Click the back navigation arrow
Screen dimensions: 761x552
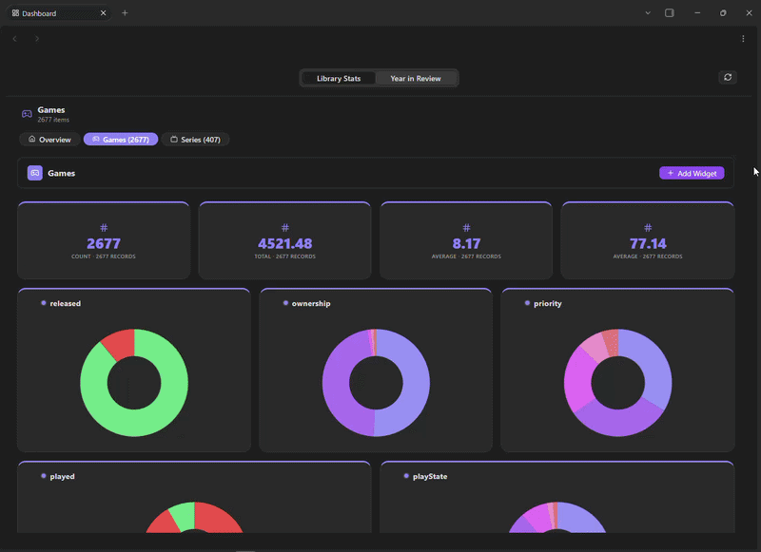coord(15,39)
